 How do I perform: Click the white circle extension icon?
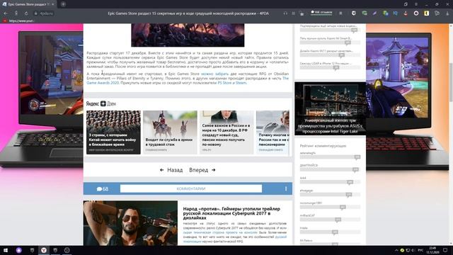click(x=416, y=13)
